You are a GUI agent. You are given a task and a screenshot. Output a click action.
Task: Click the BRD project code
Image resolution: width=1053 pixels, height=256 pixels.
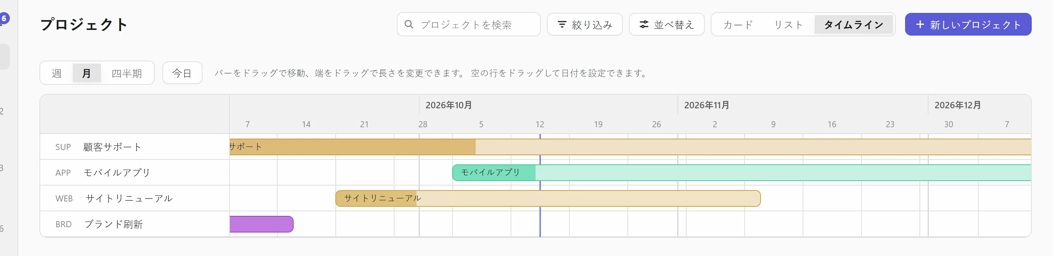63,224
